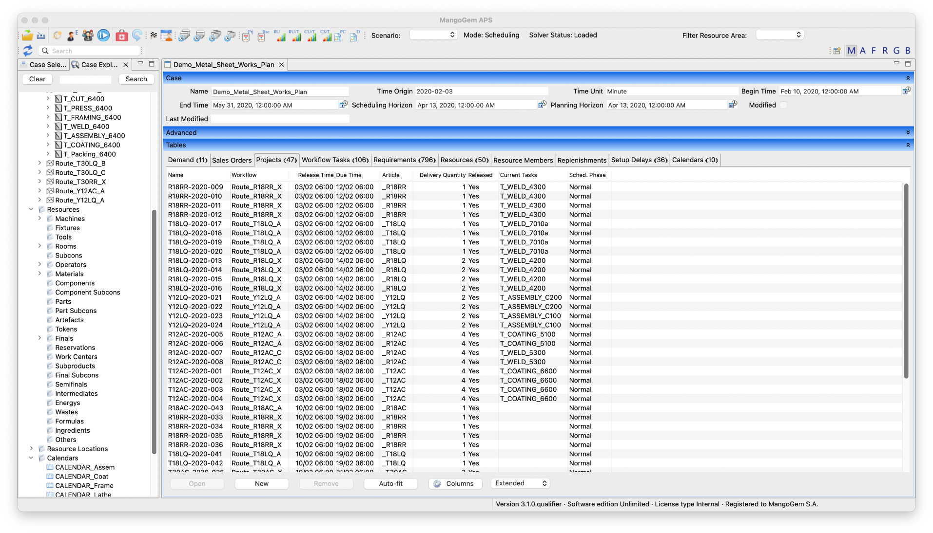Image resolution: width=933 pixels, height=533 pixels.
Task: Switch to the Workflow Tasks (106) tab
Action: point(335,160)
